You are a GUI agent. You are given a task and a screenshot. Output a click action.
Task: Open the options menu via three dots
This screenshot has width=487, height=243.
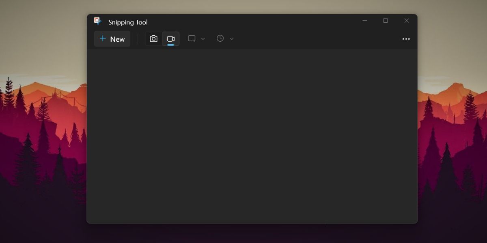[x=406, y=38]
